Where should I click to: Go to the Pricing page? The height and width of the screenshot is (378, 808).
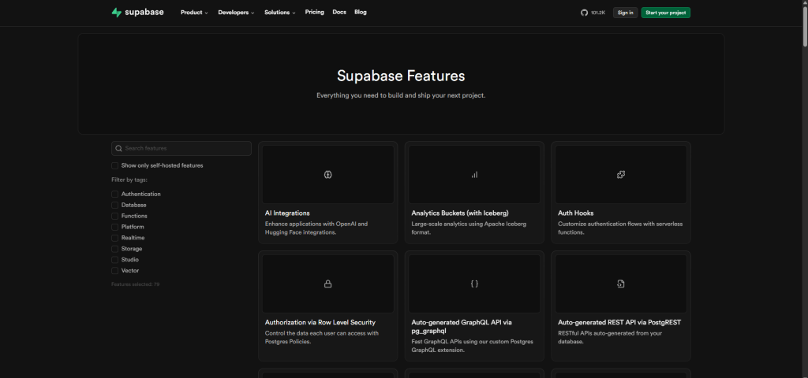pyautogui.click(x=314, y=13)
